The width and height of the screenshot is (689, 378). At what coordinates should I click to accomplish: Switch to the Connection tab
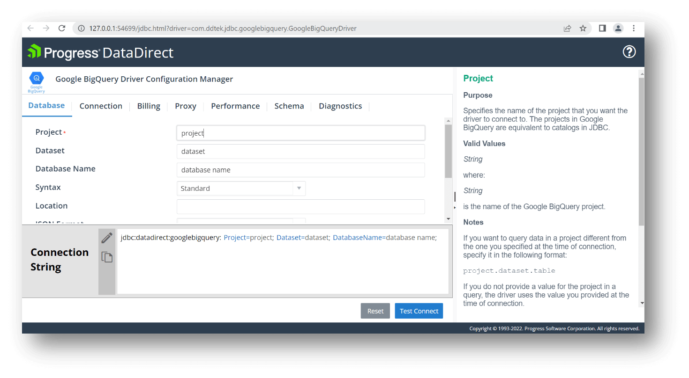point(101,106)
